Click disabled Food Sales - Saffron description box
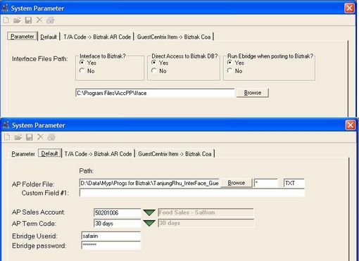The image size is (359, 261). point(206,212)
